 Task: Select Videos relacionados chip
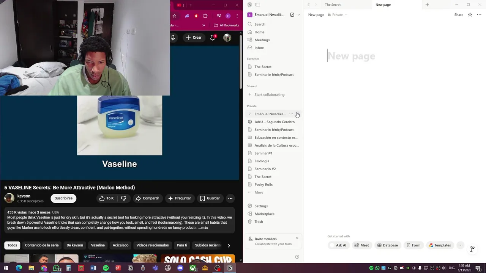pyautogui.click(x=153, y=245)
